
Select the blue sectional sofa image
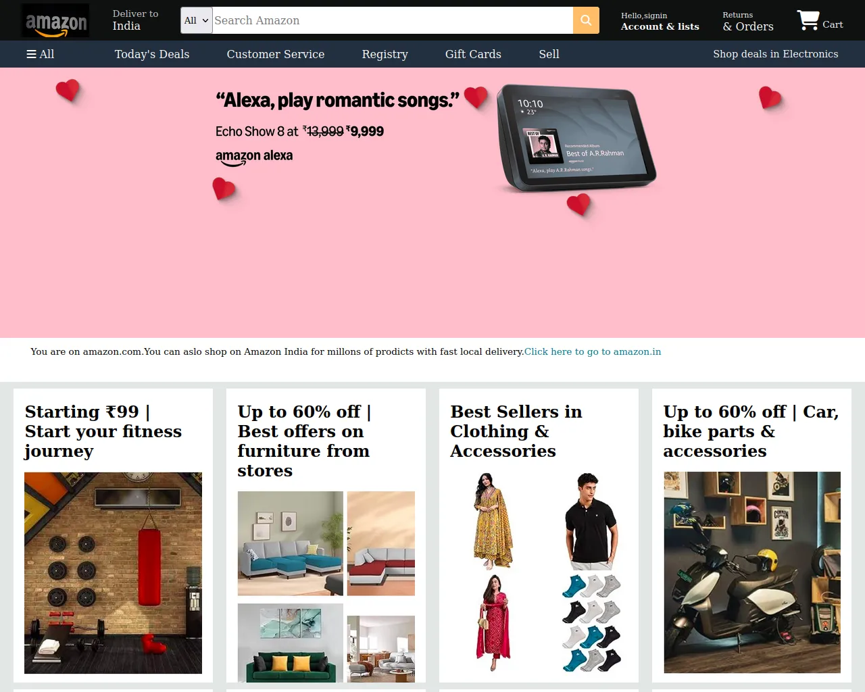[x=291, y=543]
